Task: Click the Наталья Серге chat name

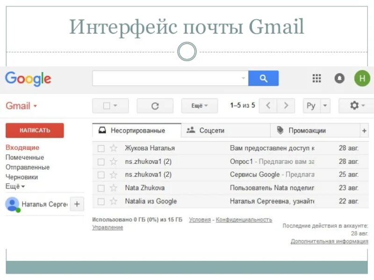Action: point(44,204)
